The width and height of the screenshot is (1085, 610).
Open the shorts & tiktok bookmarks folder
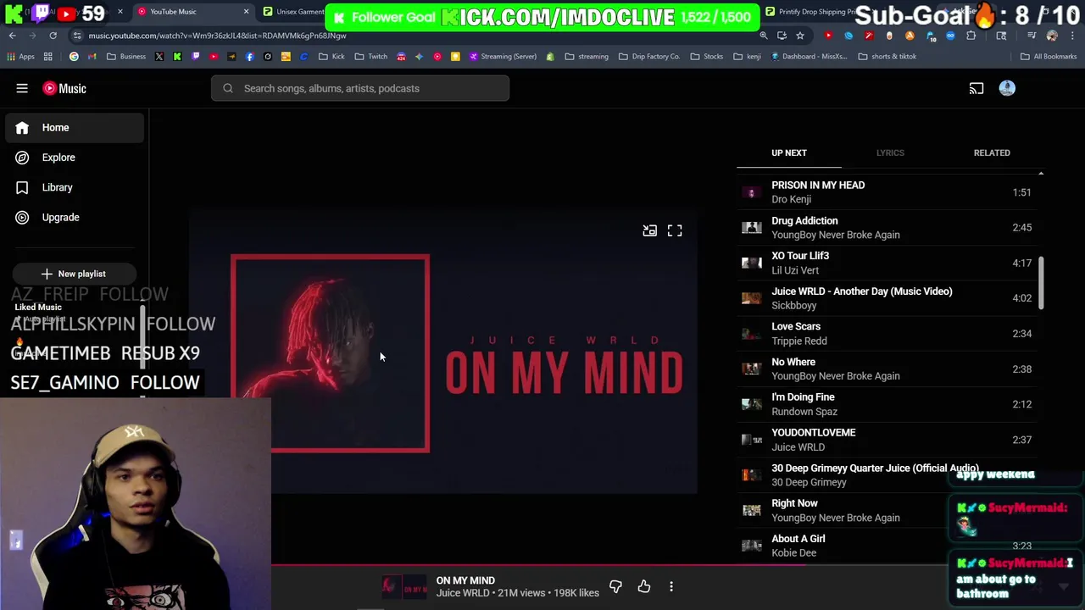[x=887, y=56]
